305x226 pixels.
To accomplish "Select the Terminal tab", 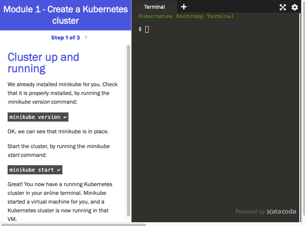I will 154,7.
